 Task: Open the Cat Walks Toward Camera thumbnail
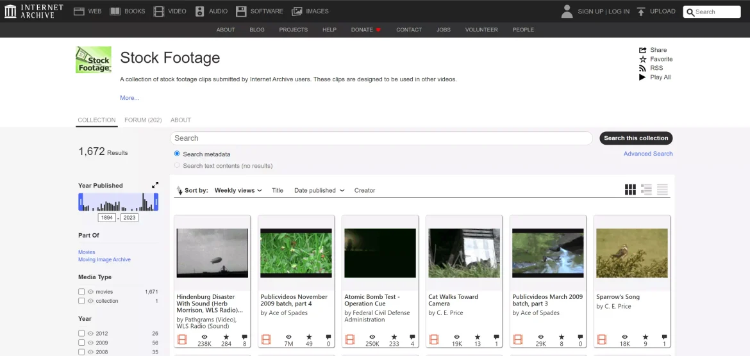pos(464,253)
